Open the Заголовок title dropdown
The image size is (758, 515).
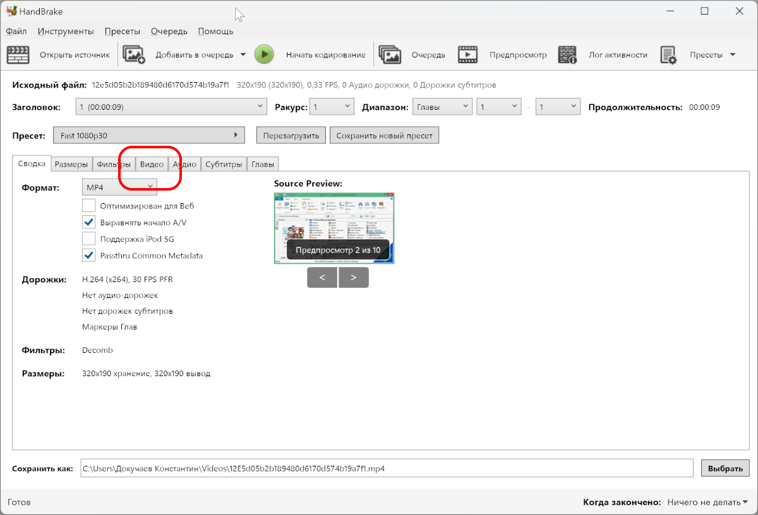click(x=171, y=107)
